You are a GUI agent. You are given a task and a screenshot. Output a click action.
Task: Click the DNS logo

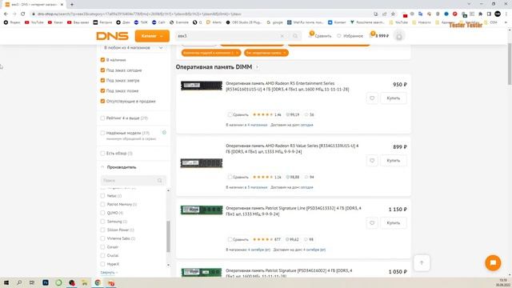112,36
